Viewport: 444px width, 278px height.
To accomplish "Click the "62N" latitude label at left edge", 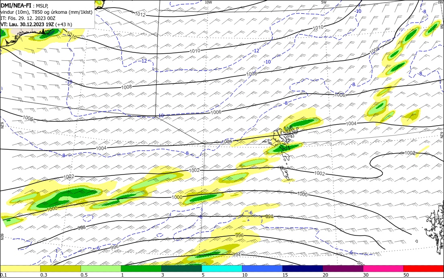I will click(2, 125).
